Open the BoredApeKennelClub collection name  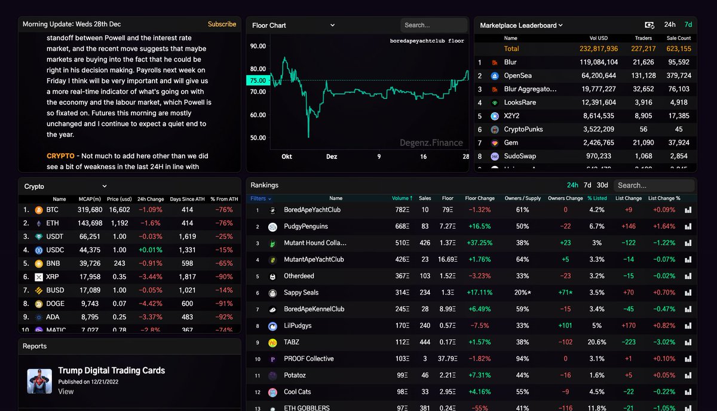[x=314, y=309]
